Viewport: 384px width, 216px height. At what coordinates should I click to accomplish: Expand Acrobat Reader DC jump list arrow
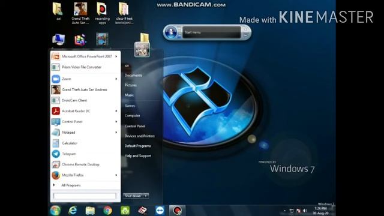116,111
